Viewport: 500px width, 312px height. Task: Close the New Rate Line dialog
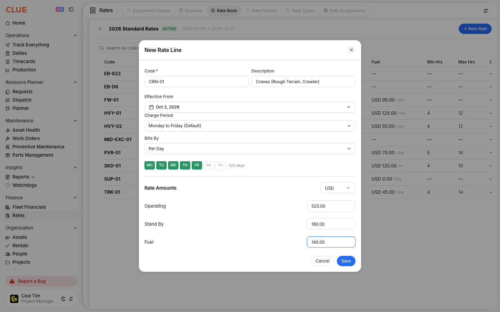coord(351,50)
